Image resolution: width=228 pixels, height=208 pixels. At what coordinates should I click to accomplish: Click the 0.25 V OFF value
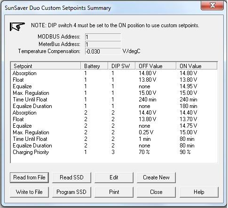click(146, 132)
